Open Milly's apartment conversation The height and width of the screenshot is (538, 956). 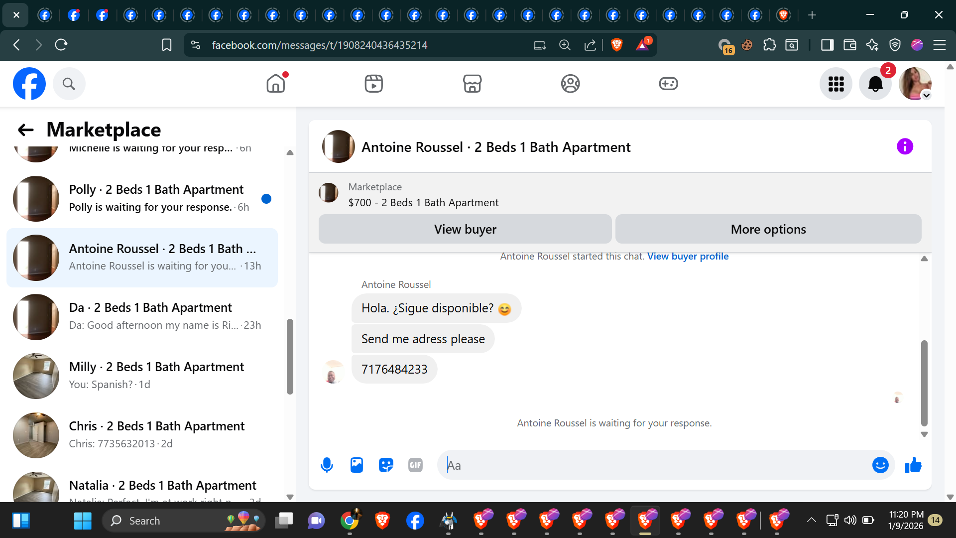click(156, 376)
